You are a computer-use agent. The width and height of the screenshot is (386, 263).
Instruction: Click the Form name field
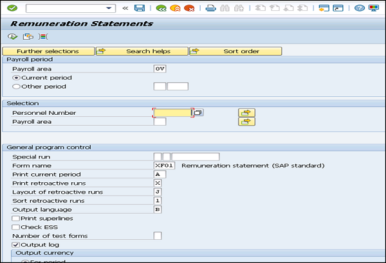[163, 165]
